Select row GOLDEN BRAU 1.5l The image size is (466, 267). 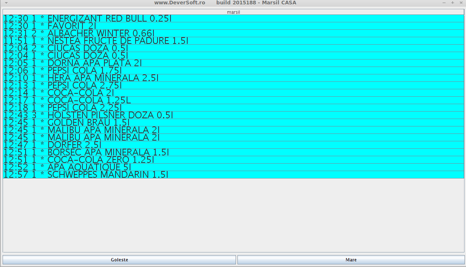click(233, 123)
